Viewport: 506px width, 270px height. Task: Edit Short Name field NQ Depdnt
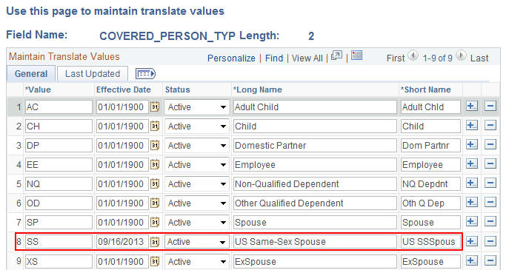tap(430, 184)
